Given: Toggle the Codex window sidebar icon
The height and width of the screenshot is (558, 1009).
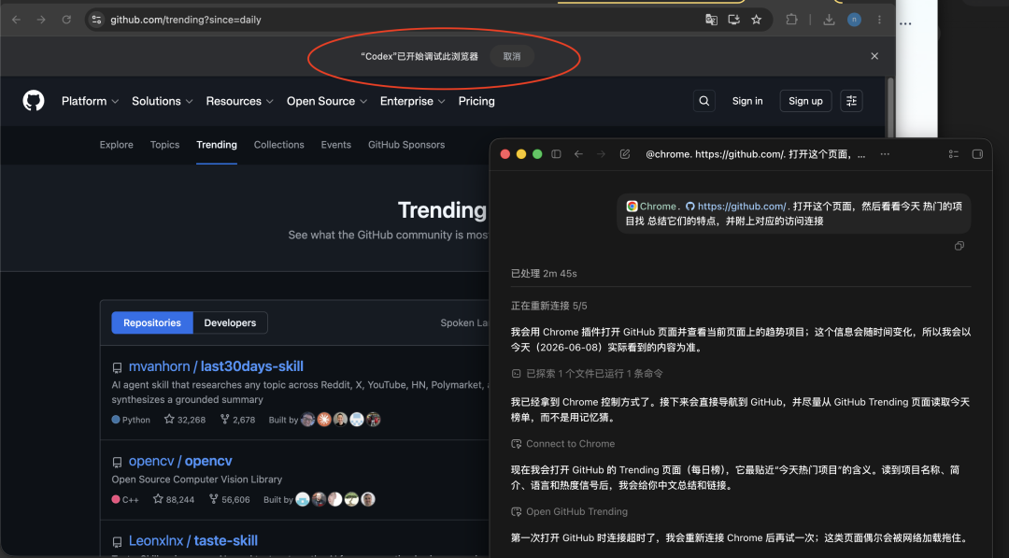Looking at the screenshot, I should tap(556, 154).
